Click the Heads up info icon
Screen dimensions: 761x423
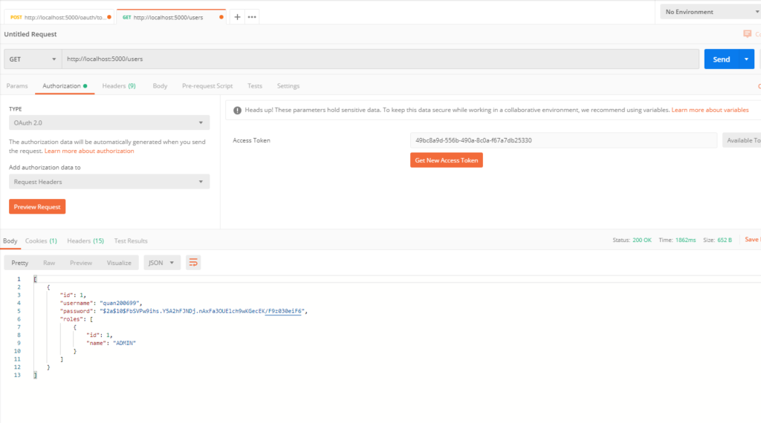click(x=237, y=110)
